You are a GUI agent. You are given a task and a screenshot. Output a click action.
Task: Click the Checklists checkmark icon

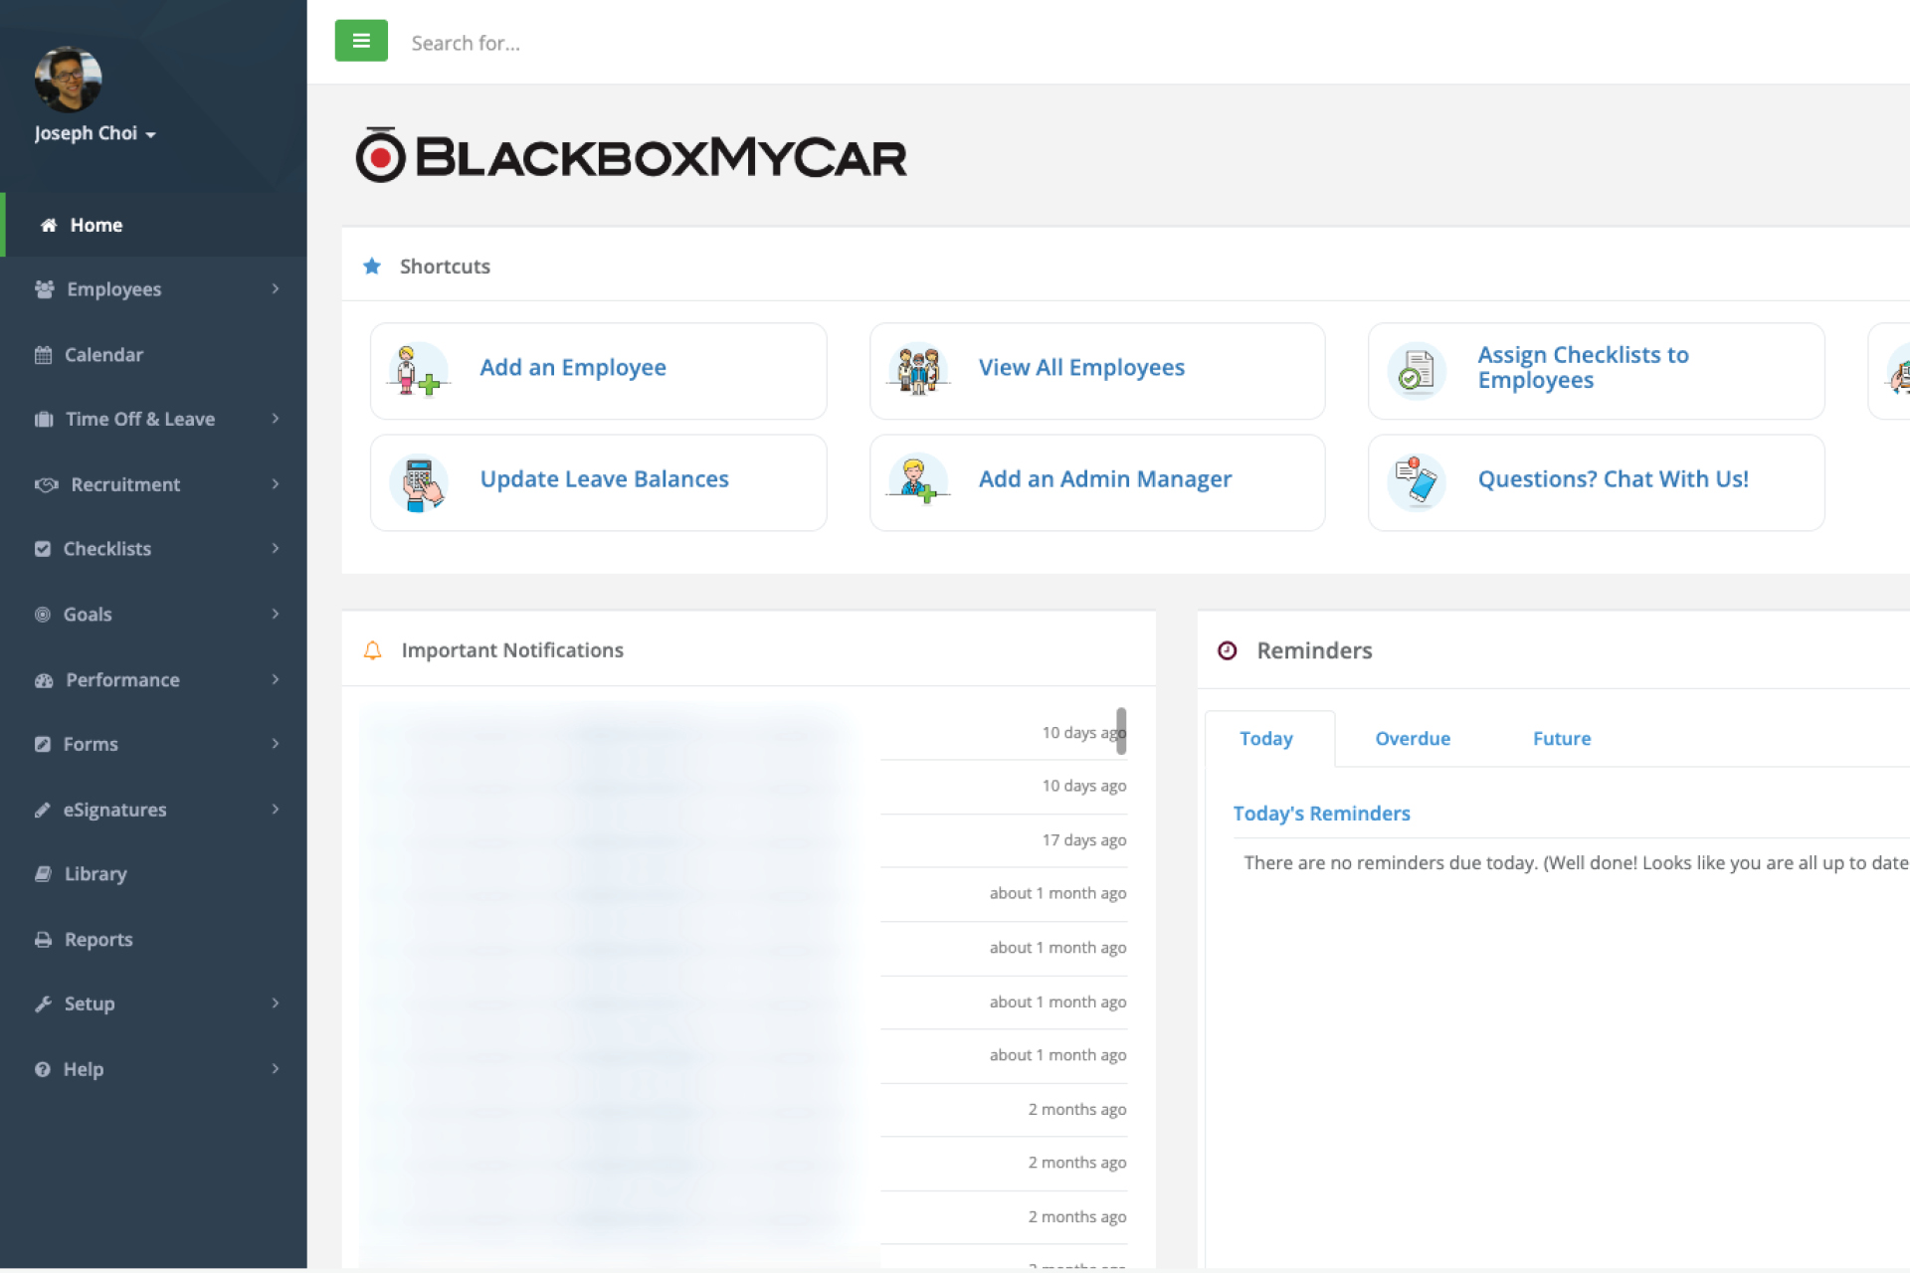[x=43, y=549]
